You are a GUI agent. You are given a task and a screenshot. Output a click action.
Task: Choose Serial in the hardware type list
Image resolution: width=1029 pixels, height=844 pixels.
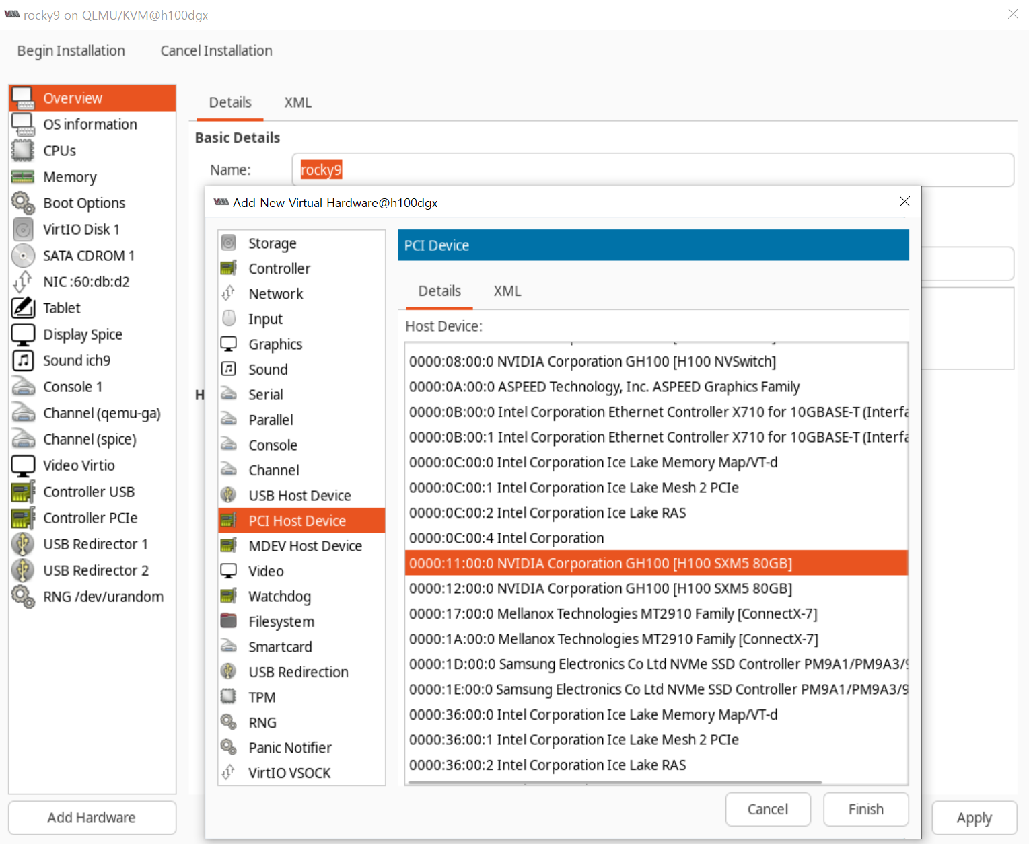coord(301,395)
